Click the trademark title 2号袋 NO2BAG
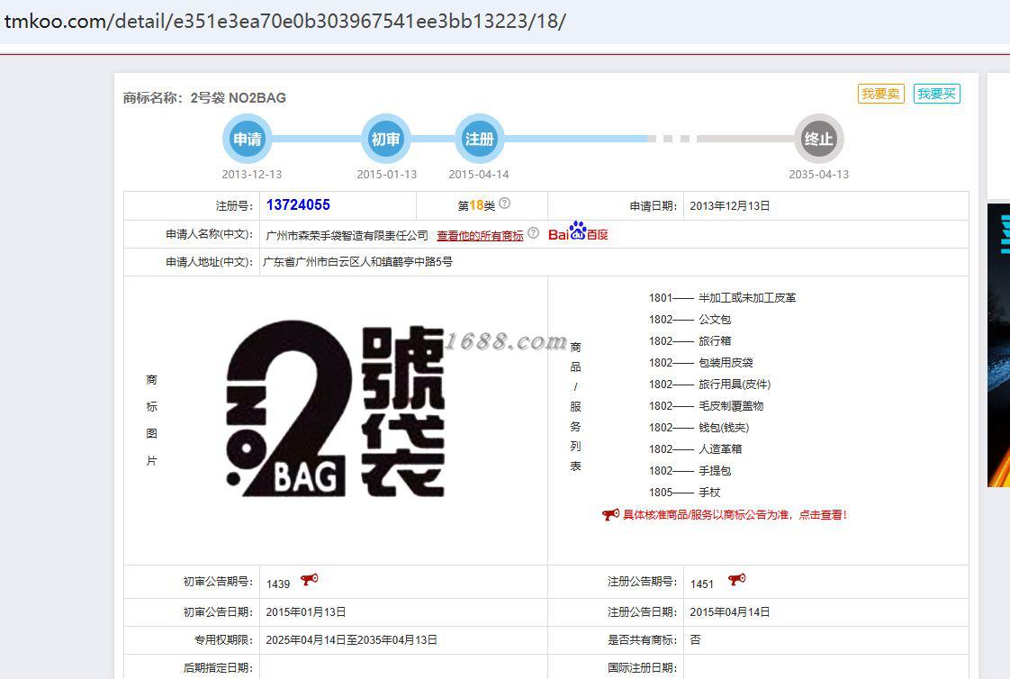 [238, 98]
